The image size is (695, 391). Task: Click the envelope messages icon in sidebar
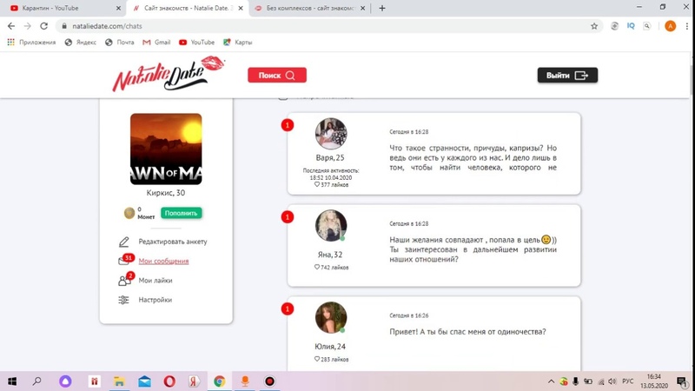tap(124, 261)
